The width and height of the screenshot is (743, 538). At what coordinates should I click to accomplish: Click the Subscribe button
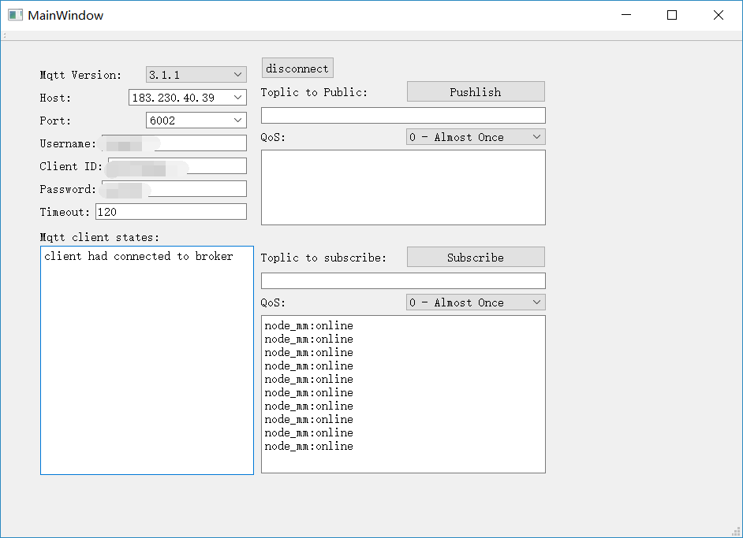[475, 257]
